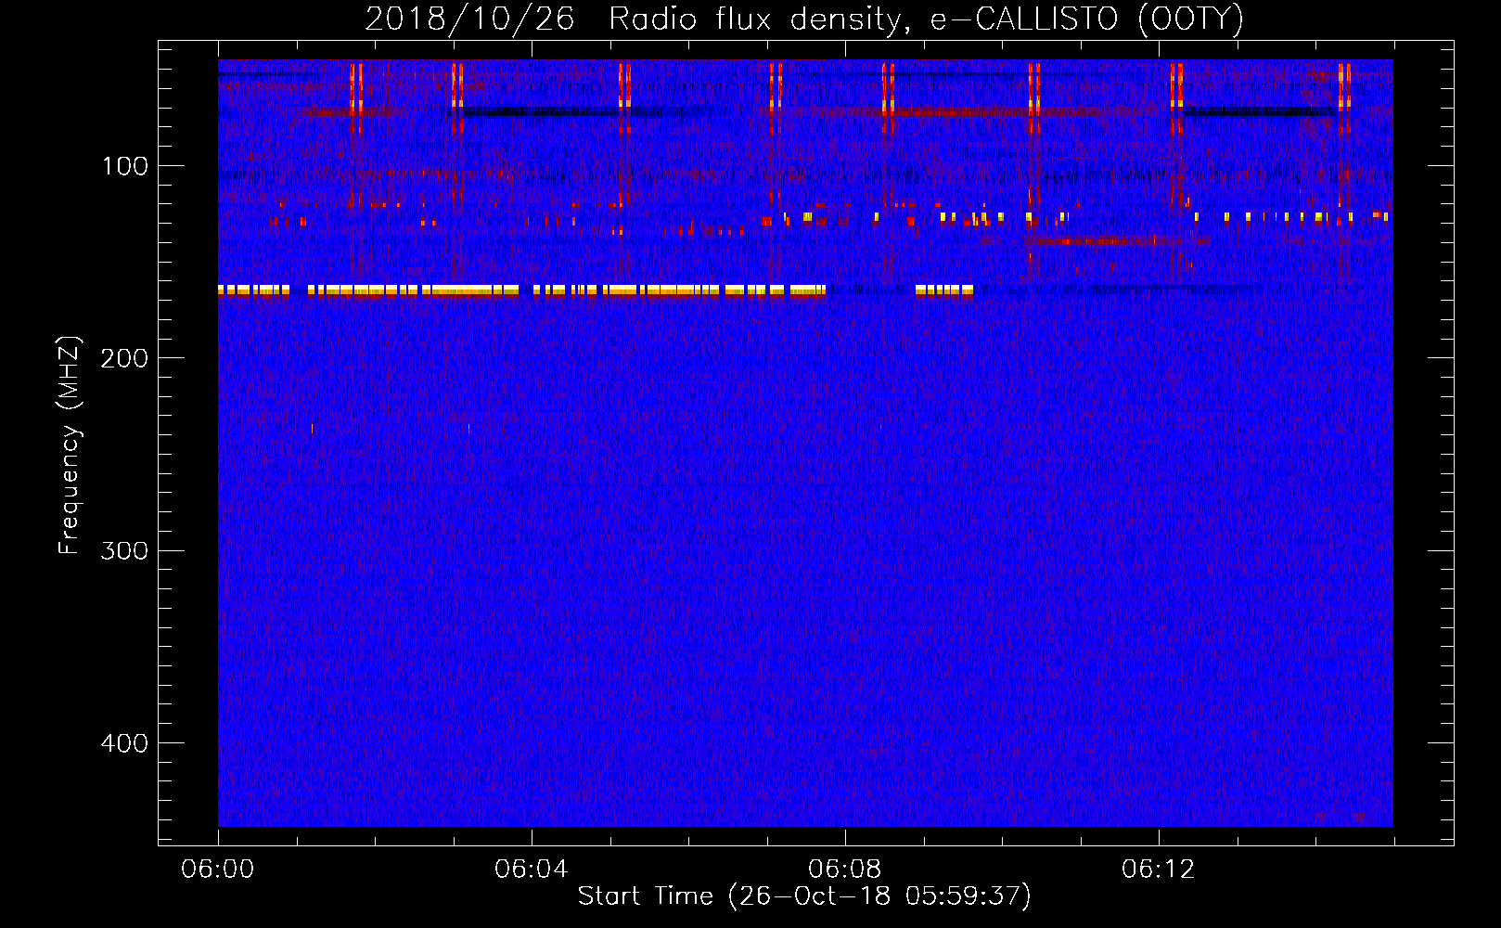Click the 06:04 time tick label
The width and height of the screenshot is (1501, 928).
pyautogui.click(x=531, y=870)
